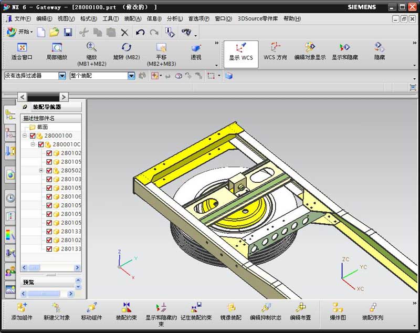Open 装配约束 assembly constraints tool
The image size is (420, 333).
(127, 308)
